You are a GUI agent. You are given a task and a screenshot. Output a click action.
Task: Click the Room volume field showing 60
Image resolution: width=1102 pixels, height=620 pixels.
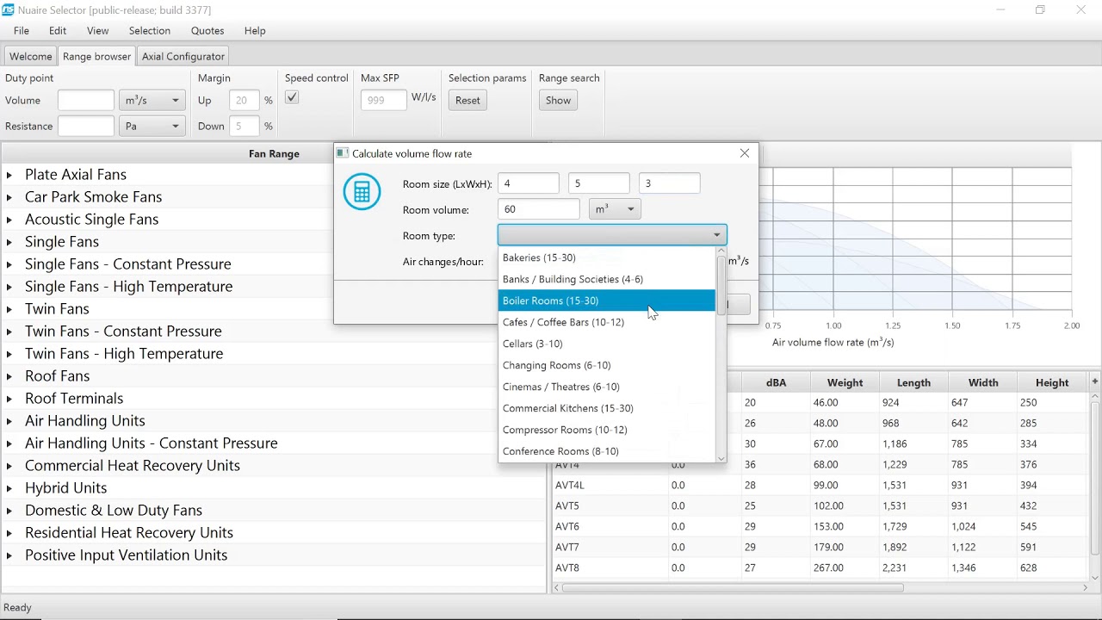539,209
